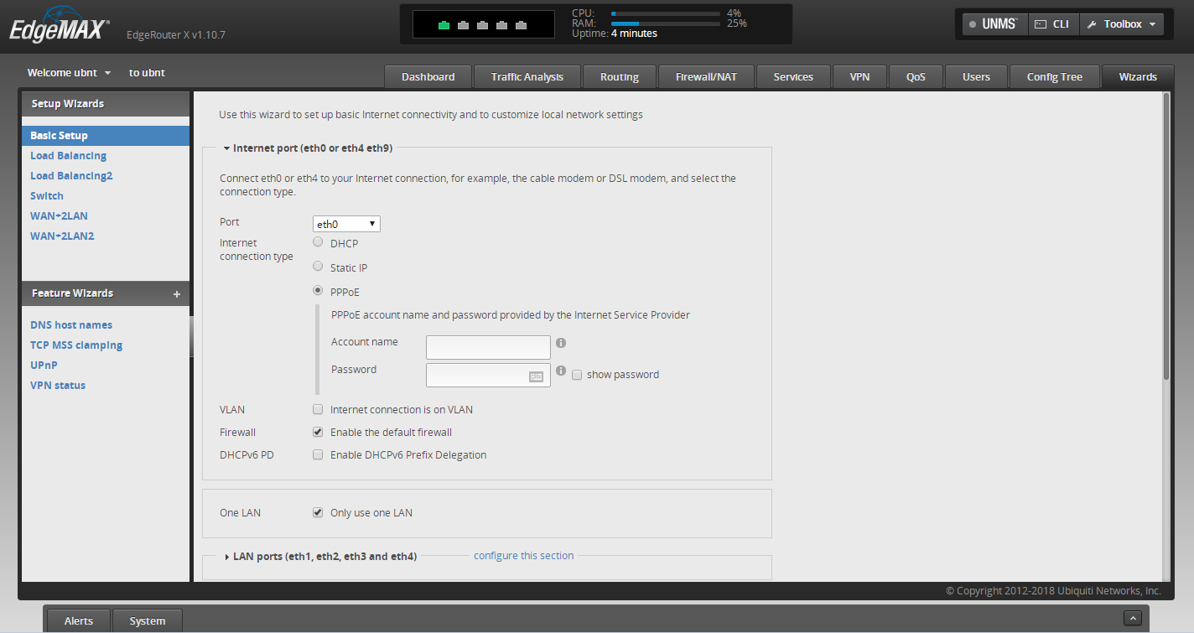Switch to the Routing tab
Screen dimensions: 1194x633
pyautogui.click(x=619, y=76)
